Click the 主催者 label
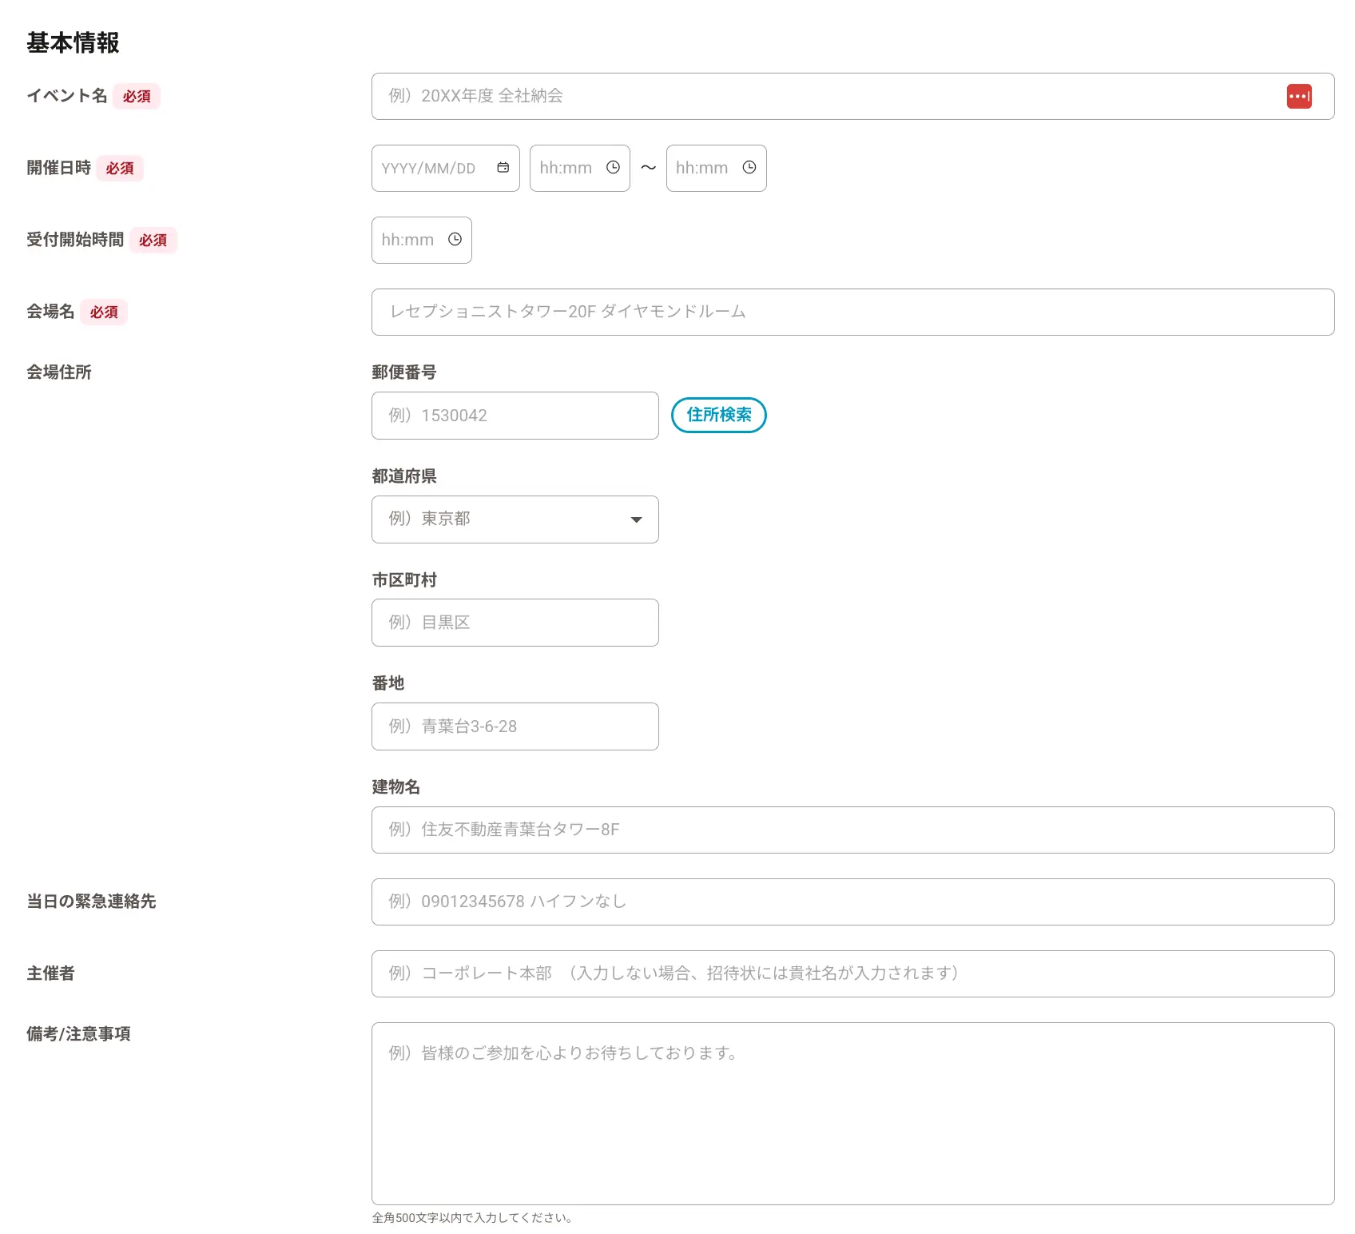 51,973
